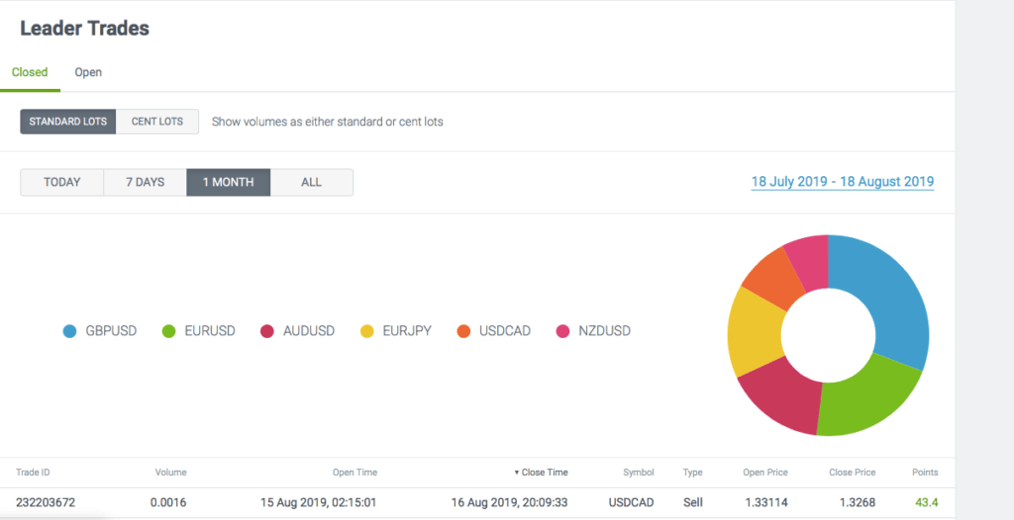
Task: Click the NZDUSD pink legend dot
Action: pyautogui.click(x=563, y=331)
